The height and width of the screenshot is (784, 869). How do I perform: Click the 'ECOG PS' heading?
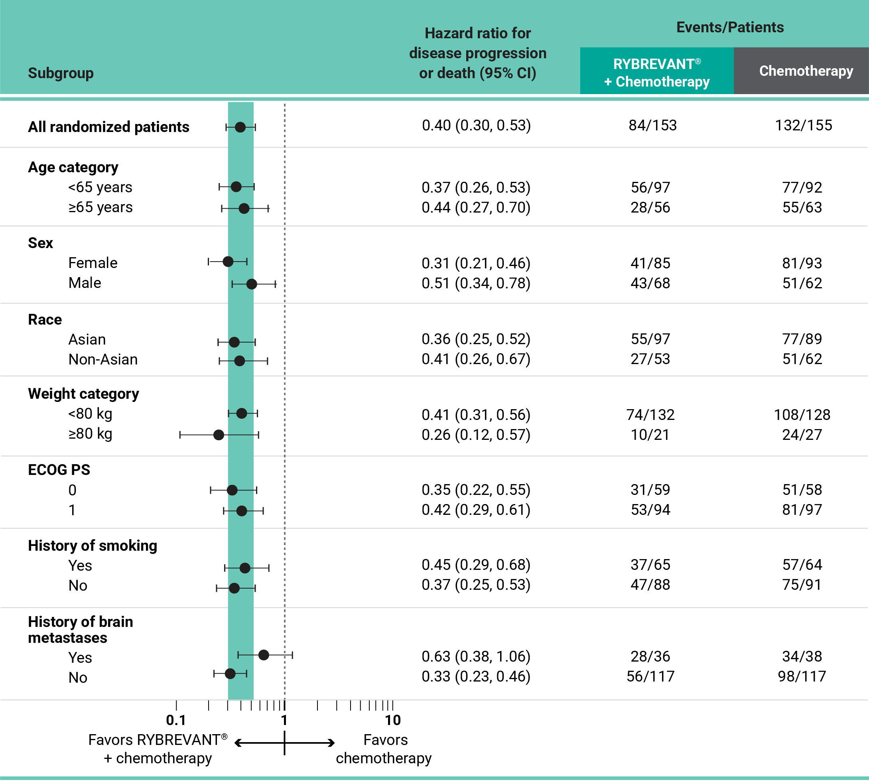[x=59, y=470]
